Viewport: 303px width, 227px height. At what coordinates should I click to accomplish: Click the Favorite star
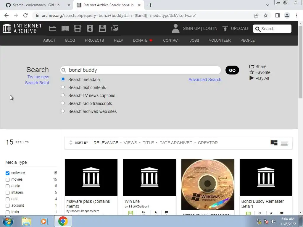click(252, 72)
